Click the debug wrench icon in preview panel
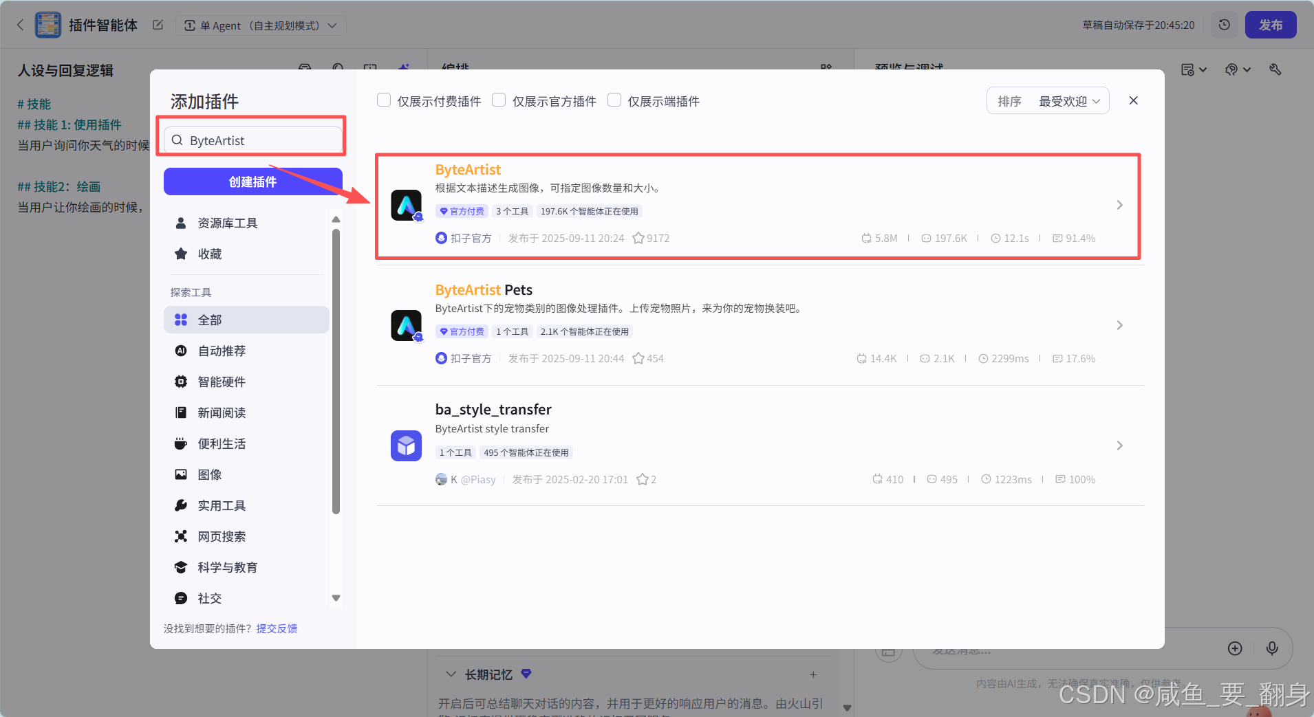 click(1275, 69)
